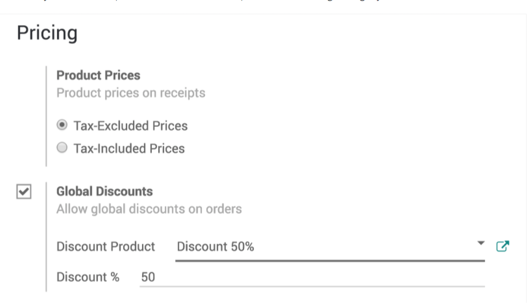Select the Tax-Included Prices radio button
Screen dimensions: 532x303
[62, 147]
